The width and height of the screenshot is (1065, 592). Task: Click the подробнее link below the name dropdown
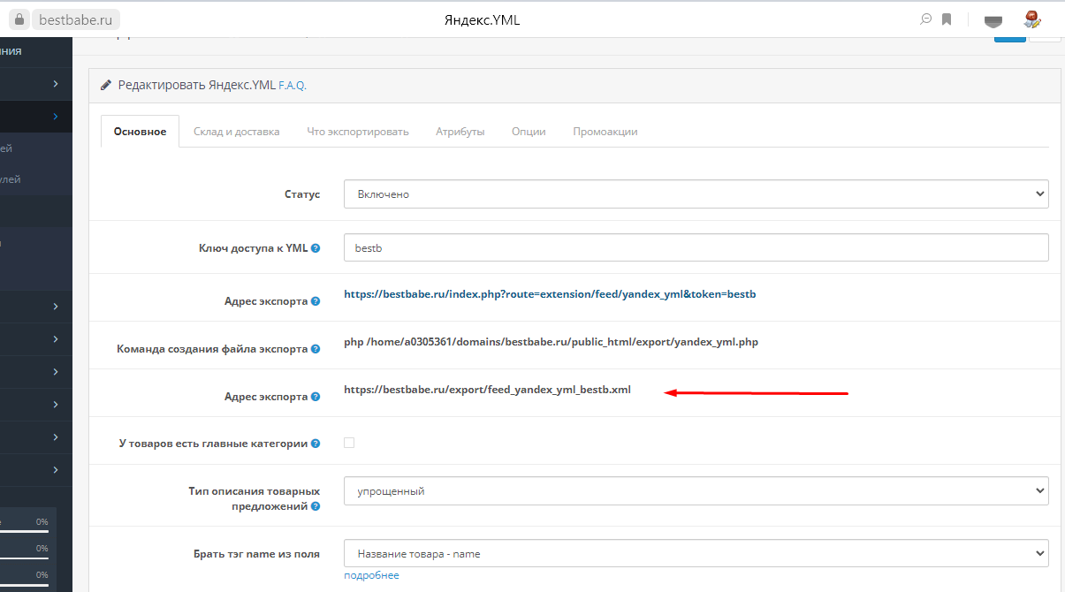pyautogui.click(x=371, y=575)
